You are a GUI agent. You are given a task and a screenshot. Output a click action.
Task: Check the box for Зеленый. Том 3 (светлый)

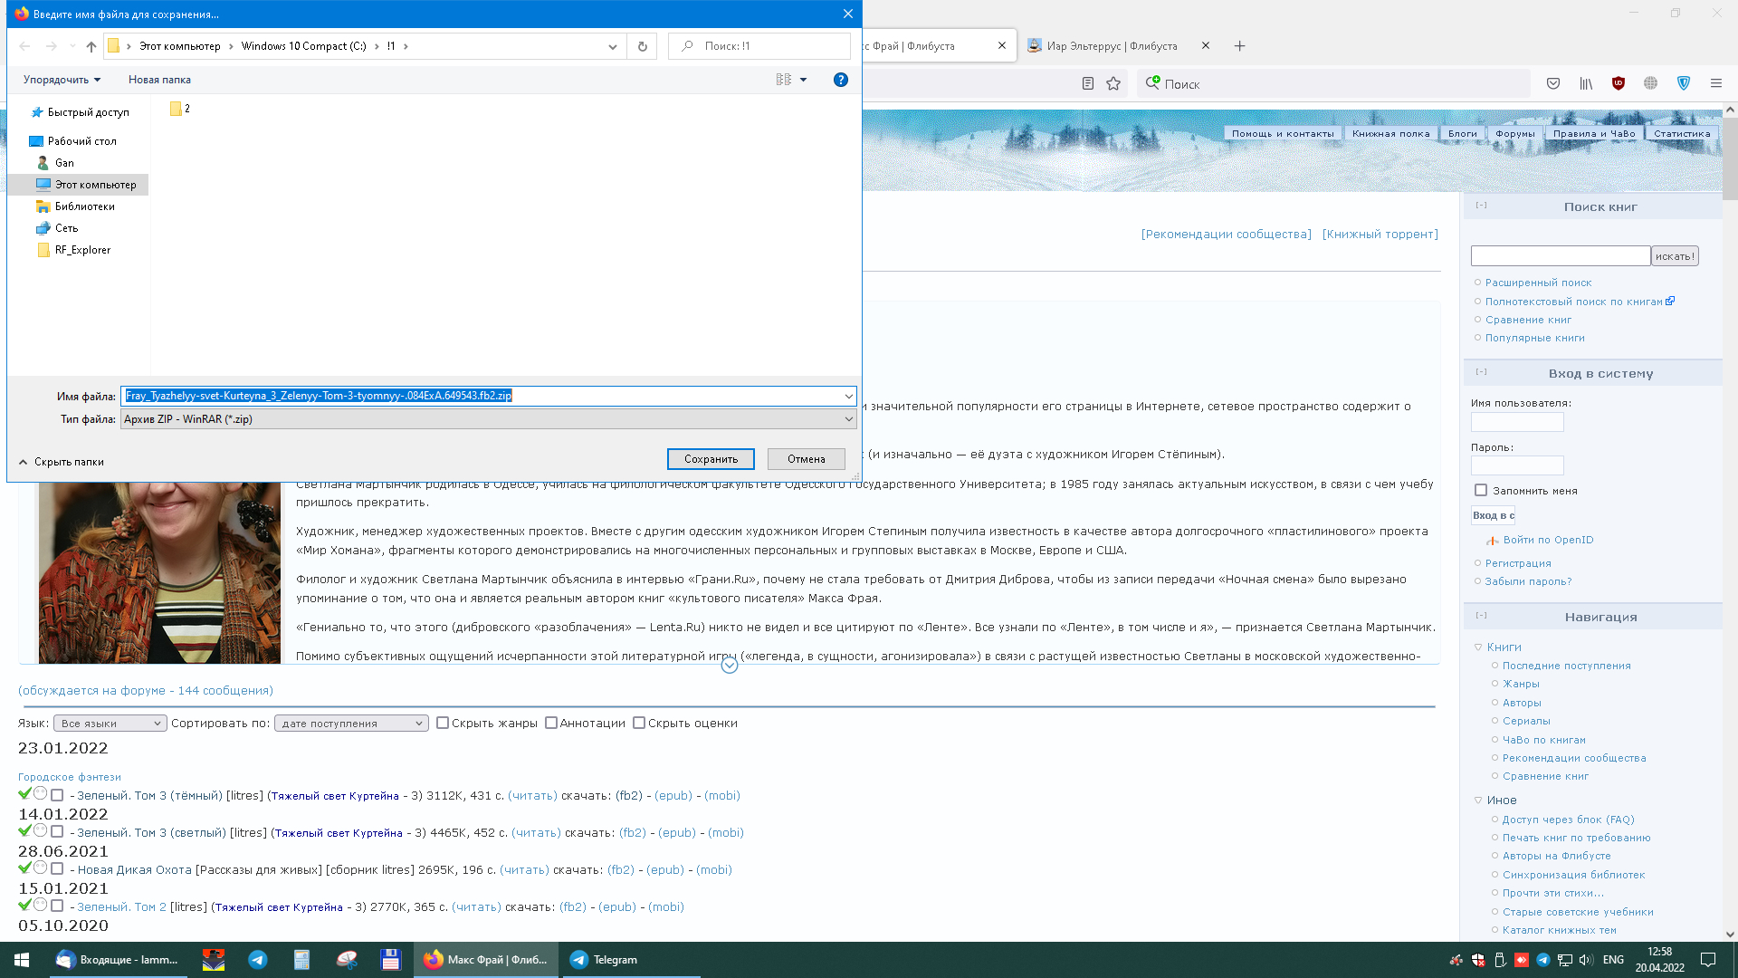tap(57, 831)
